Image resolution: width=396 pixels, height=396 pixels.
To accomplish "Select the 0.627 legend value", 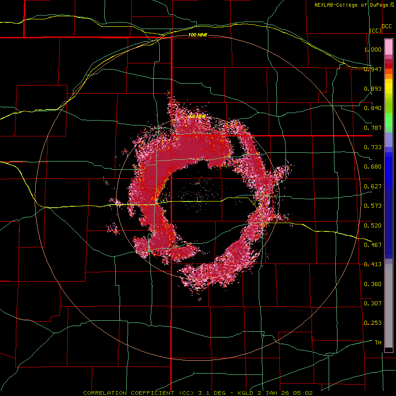I will coord(373,187).
